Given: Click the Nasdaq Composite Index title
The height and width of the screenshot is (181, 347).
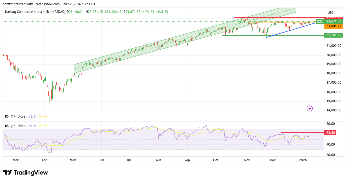Looking at the screenshot, I should pos(24,12).
